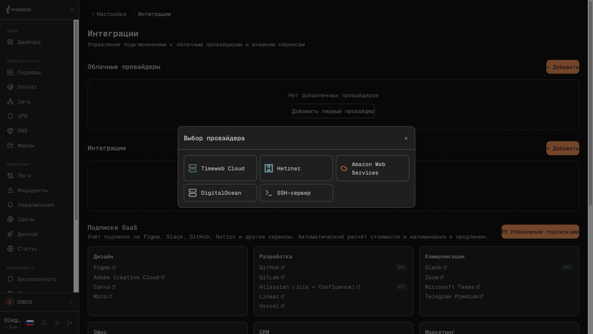
Task: Expand the COSCIO workspace switcher
Action: [x=39, y=302]
